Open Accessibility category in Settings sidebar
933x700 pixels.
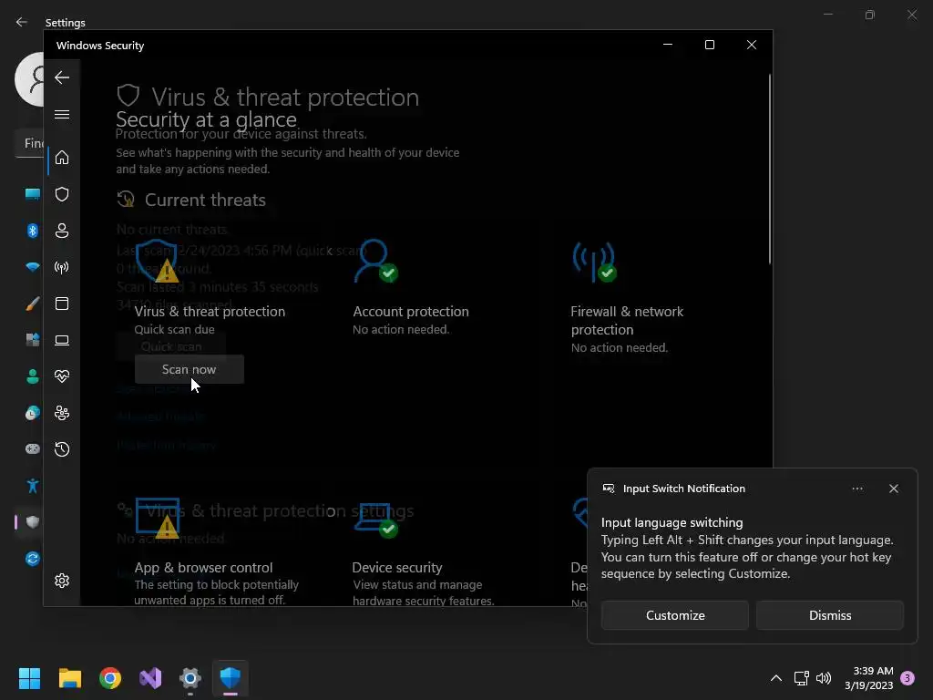coord(33,486)
